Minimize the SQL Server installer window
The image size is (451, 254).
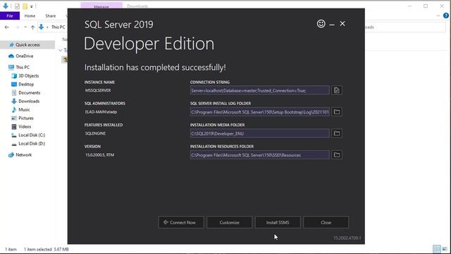tap(332, 25)
